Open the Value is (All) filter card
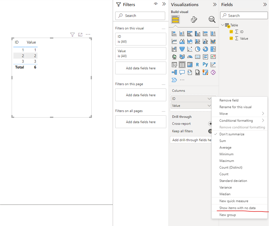The height and width of the screenshot is (226, 269). click(x=141, y=54)
